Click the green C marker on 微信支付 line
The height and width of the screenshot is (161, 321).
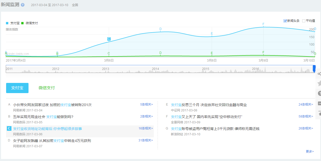tap(109, 53)
